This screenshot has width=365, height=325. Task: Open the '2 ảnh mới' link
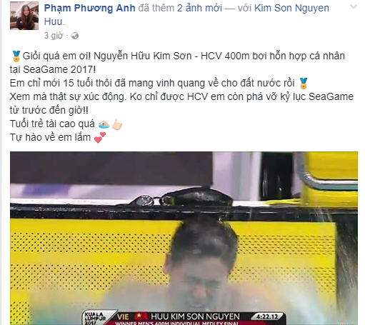[x=199, y=8]
